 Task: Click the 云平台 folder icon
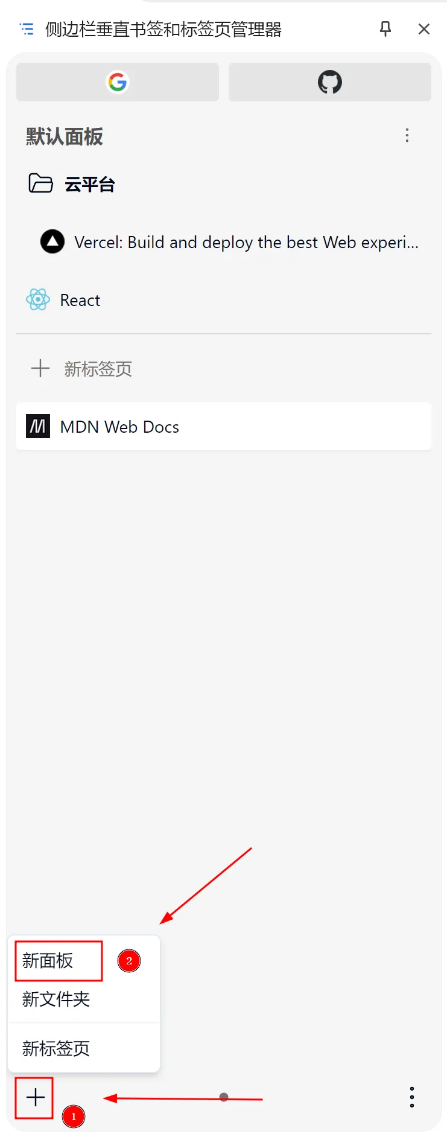[x=41, y=183]
